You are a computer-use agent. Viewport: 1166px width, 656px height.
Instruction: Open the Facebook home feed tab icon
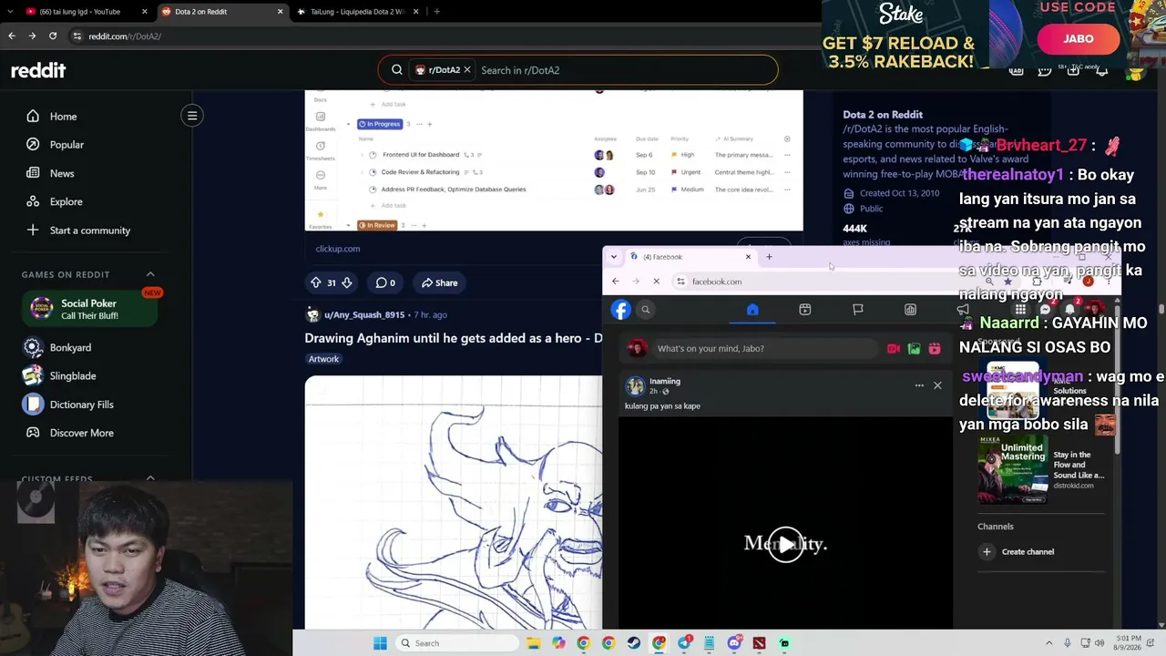tap(752, 310)
